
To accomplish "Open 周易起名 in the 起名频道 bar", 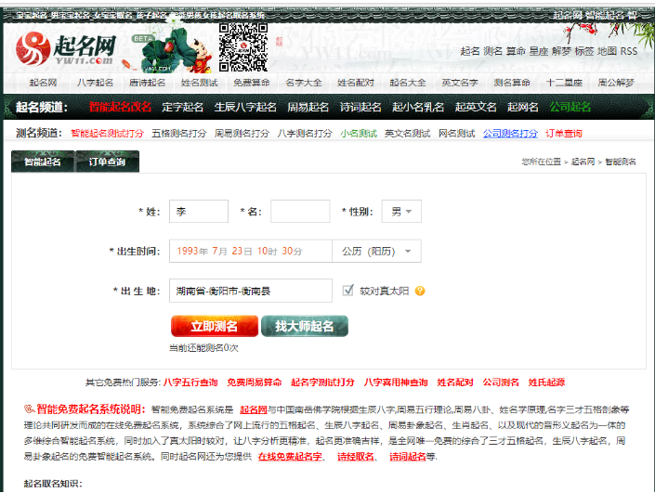I will [308, 107].
